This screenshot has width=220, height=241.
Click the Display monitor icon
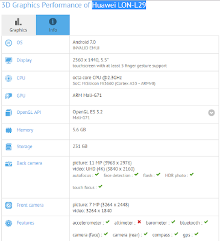pyautogui.click(x=8, y=60)
